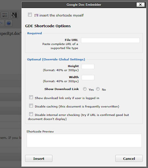The width and height of the screenshot is (148, 168).
Task: Enable download link only for logged-in users
Action: (31, 97)
